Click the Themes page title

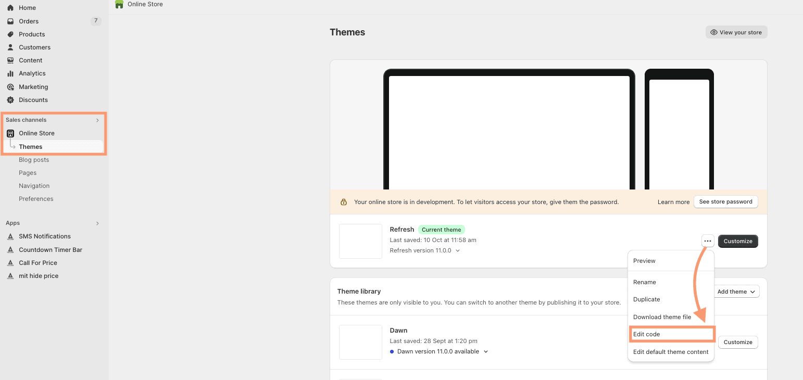tap(347, 32)
